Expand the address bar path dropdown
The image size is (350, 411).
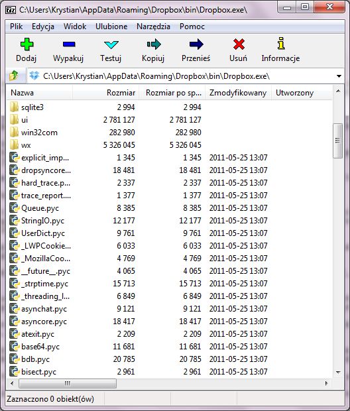tap(339, 76)
